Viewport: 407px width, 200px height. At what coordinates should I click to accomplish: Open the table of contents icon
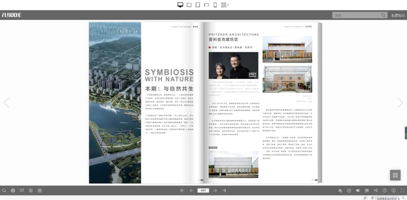pos(31,191)
